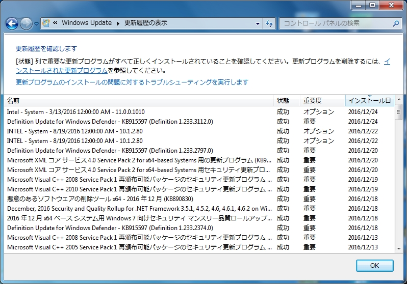Click the vertical scrollbar thumb
This screenshot has height=284, width=407.
pyautogui.click(x=398, y=112)
